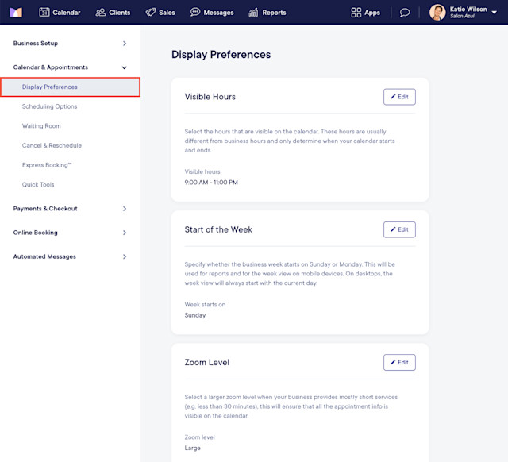Click the 'Salon Azul' subtitle text
Image resolution: width=508 pixels, height=462 pixels.
[x=462, y=16]
